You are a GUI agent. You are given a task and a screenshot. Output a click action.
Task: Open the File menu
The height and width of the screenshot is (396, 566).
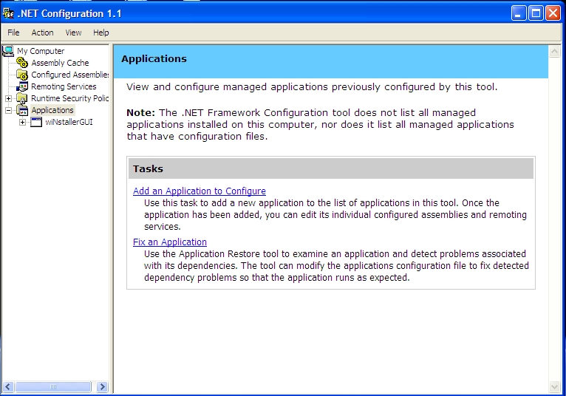point(13,33)
